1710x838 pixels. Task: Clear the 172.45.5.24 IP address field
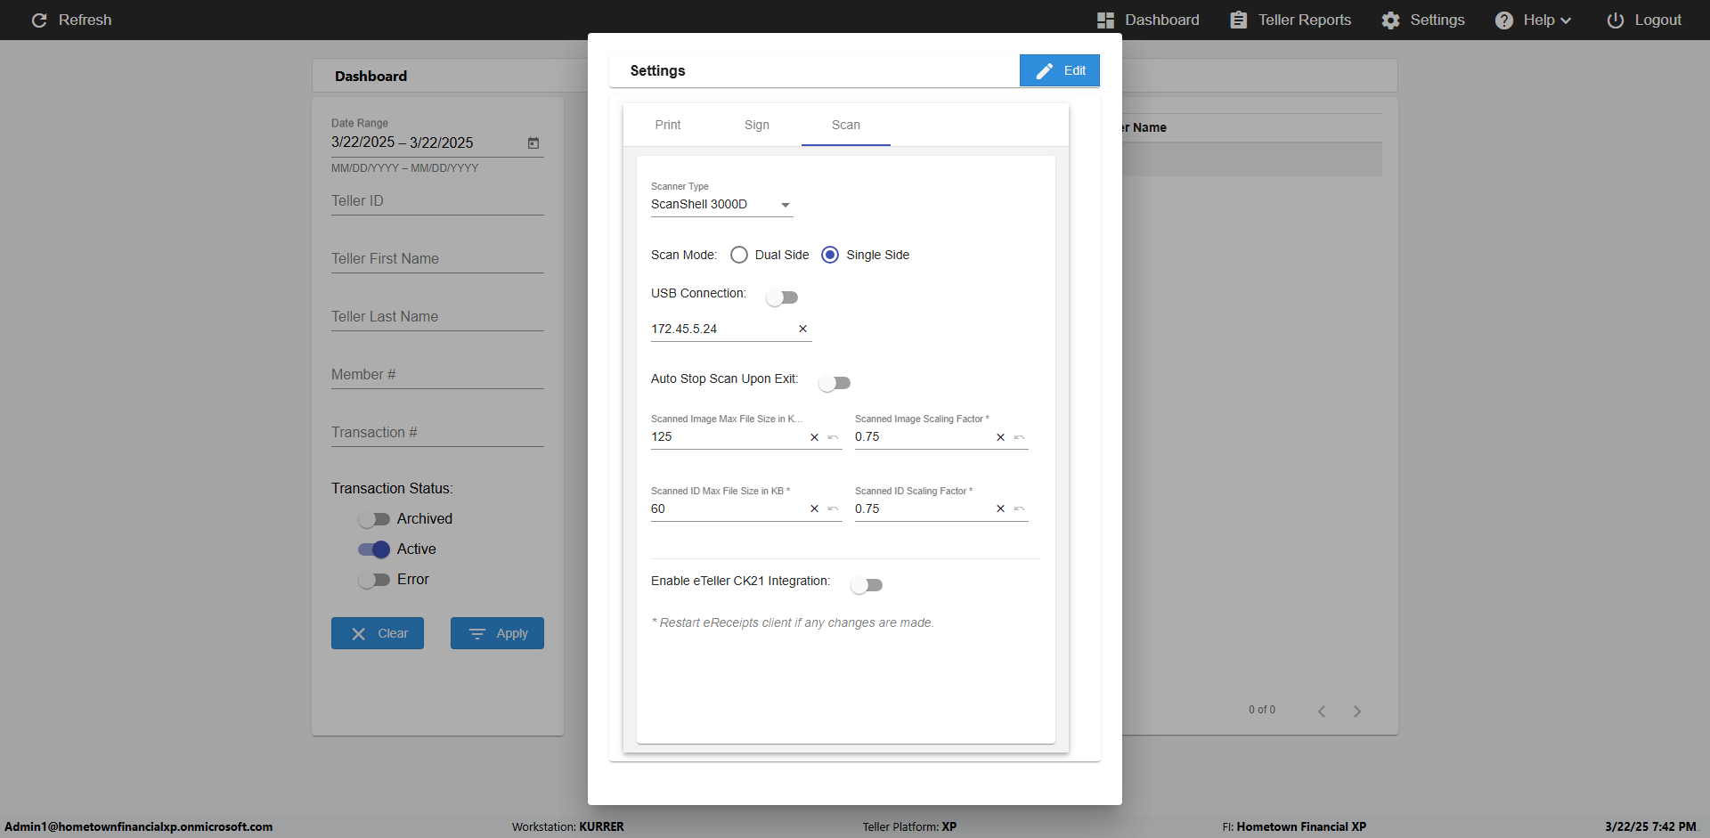point(802,329)
